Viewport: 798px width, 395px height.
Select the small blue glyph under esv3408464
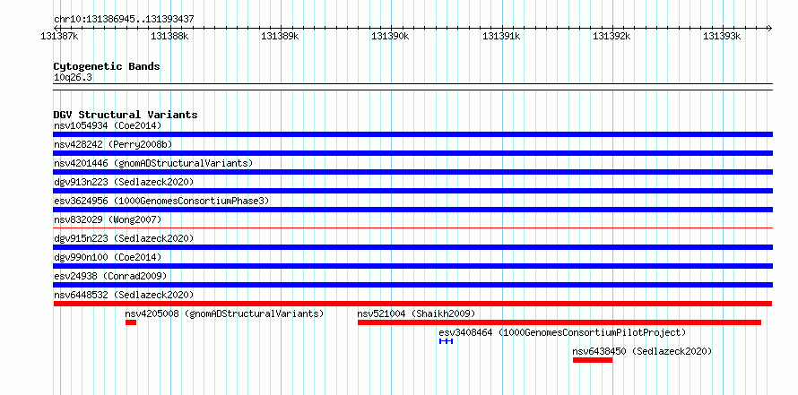tap(446, 341)
